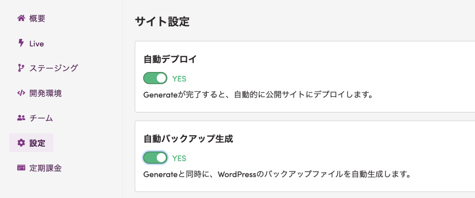
Task: Click the code brackets icon for 開発環境
Action: click(21, 93)
